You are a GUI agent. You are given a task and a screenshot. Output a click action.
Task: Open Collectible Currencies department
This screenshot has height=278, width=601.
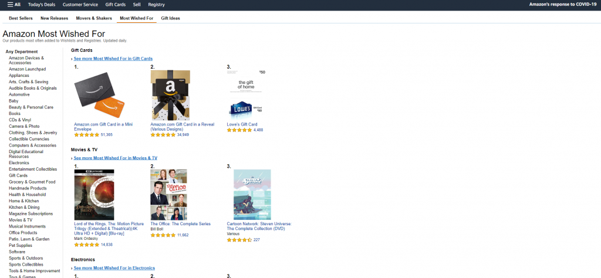tap(29, 139)
